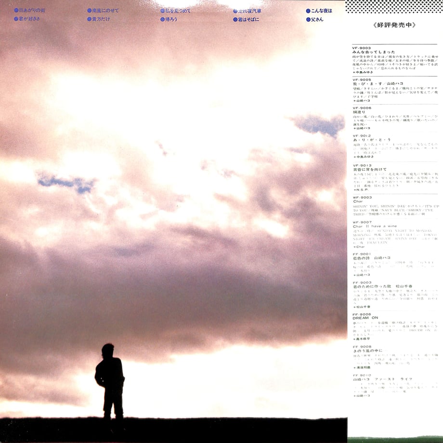Select the song title 君はそばに

248,19
